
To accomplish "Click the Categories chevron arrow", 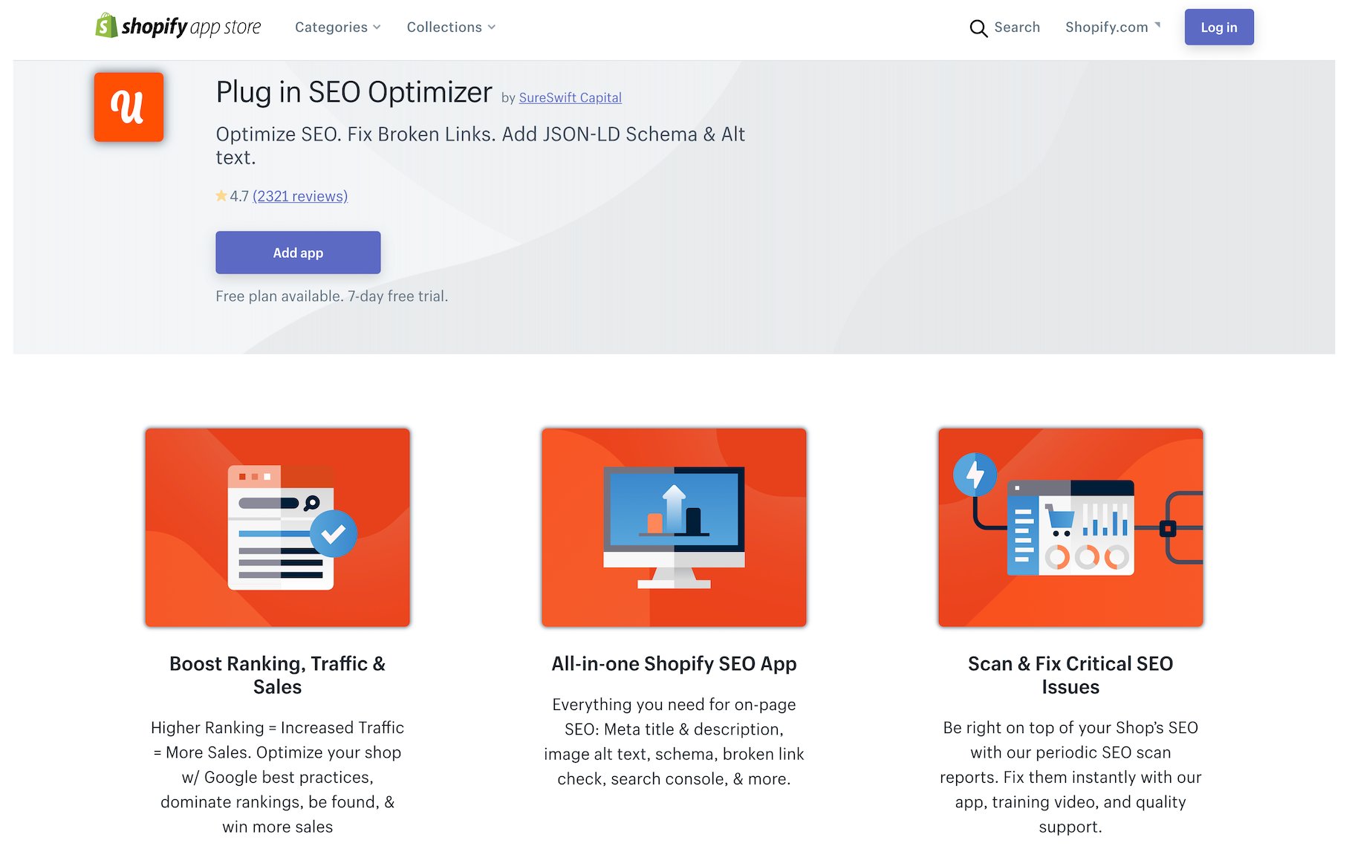I will (x=377, y=27).
